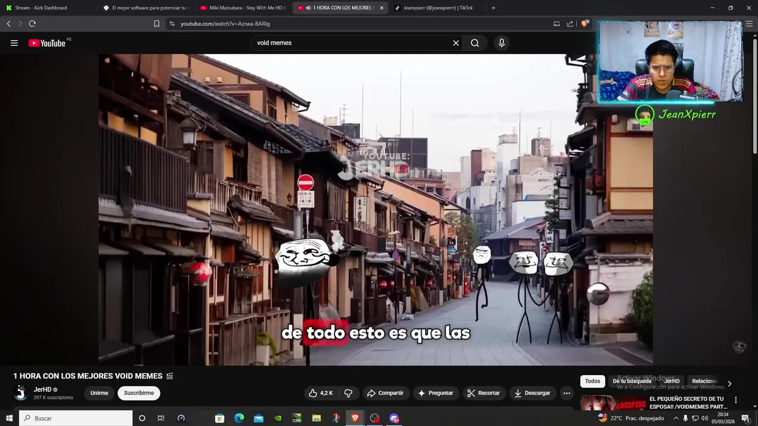Reload the page with the refresh icon
758x426 pixels.
32,24
